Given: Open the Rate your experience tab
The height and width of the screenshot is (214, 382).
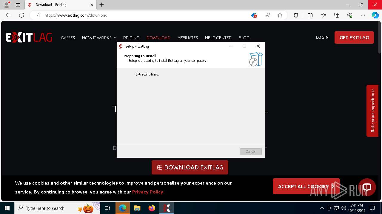Looking at the screenshot, I should pos(372,111).
